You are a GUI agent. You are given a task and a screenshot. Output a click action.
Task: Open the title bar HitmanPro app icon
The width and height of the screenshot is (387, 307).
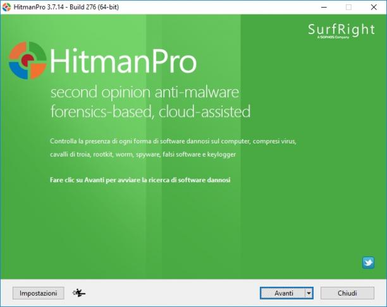[6, 7]
